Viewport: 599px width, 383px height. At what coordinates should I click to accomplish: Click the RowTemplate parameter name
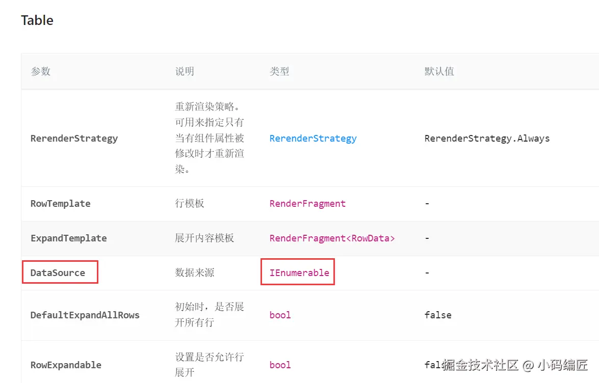(x=60, y=204)
